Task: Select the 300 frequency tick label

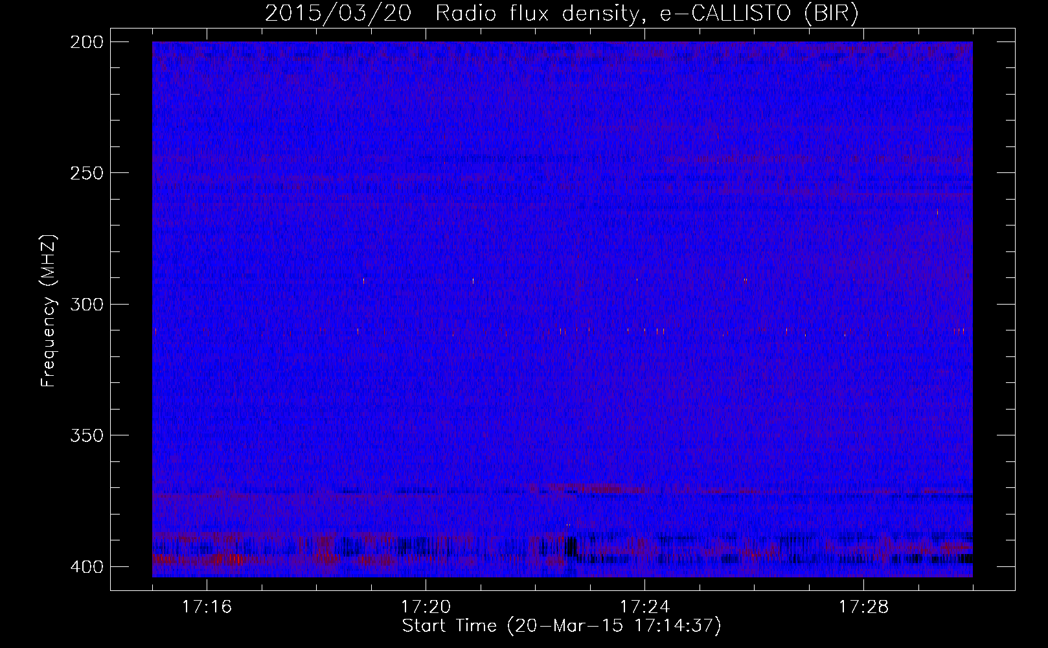Action: [87, 305]
